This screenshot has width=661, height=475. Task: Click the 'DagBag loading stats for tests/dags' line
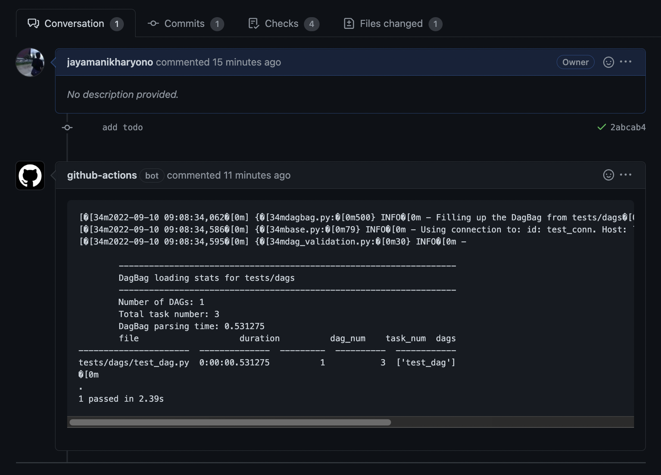[x=207, y=278]
